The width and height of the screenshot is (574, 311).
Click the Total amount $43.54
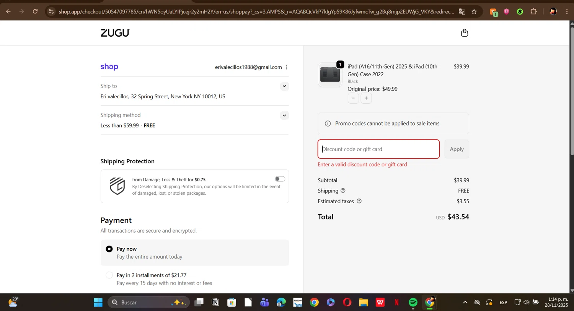coord(458,217)
